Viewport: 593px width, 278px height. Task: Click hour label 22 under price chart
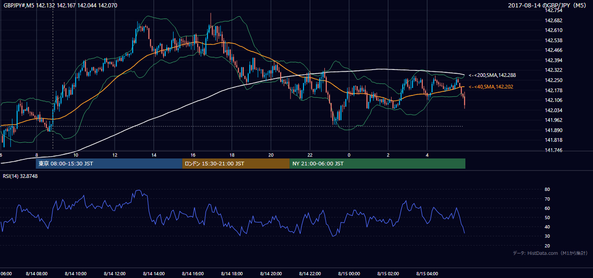point(310,155)
